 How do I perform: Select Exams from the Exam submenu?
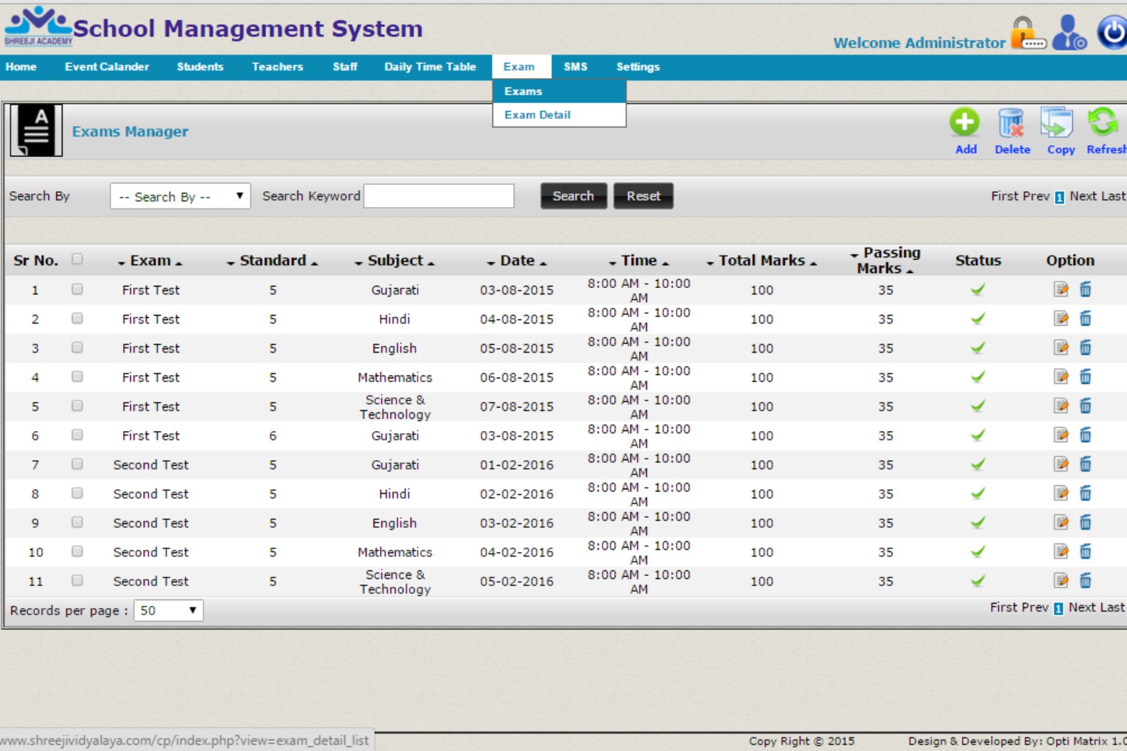pyautogui.click(x=559, y=91)
